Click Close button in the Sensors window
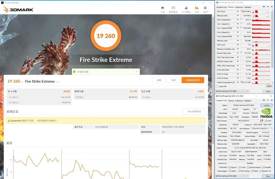 click(x=268, y=91)
